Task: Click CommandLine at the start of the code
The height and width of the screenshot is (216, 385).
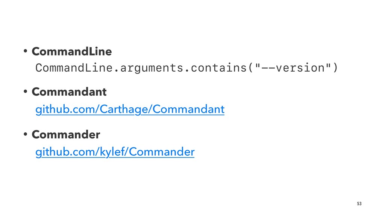Action: [x=74, y=67]
